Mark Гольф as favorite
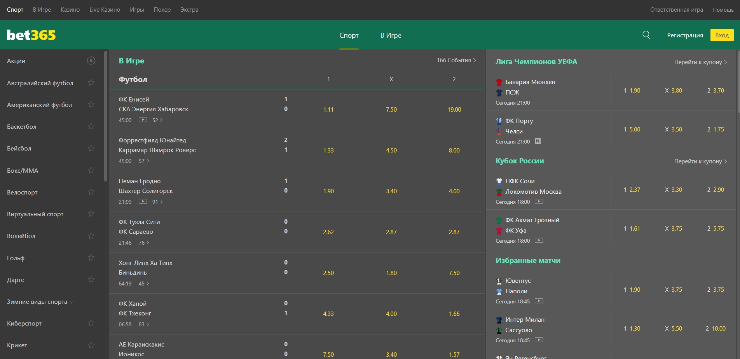This screenshot has width=740, height=359. [x=91, y=257]
